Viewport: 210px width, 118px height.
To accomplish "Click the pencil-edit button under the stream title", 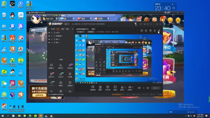I will coord(81,32).
